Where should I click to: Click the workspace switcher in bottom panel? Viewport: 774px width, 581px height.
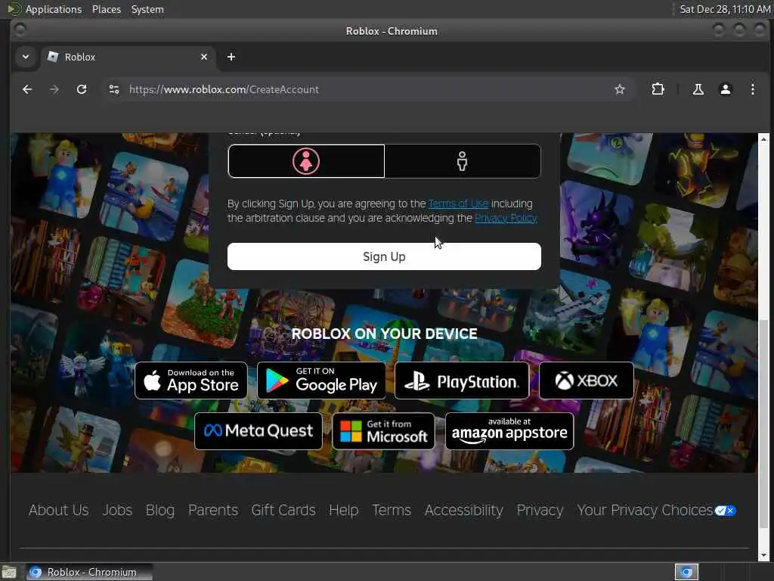pos(686,572)
